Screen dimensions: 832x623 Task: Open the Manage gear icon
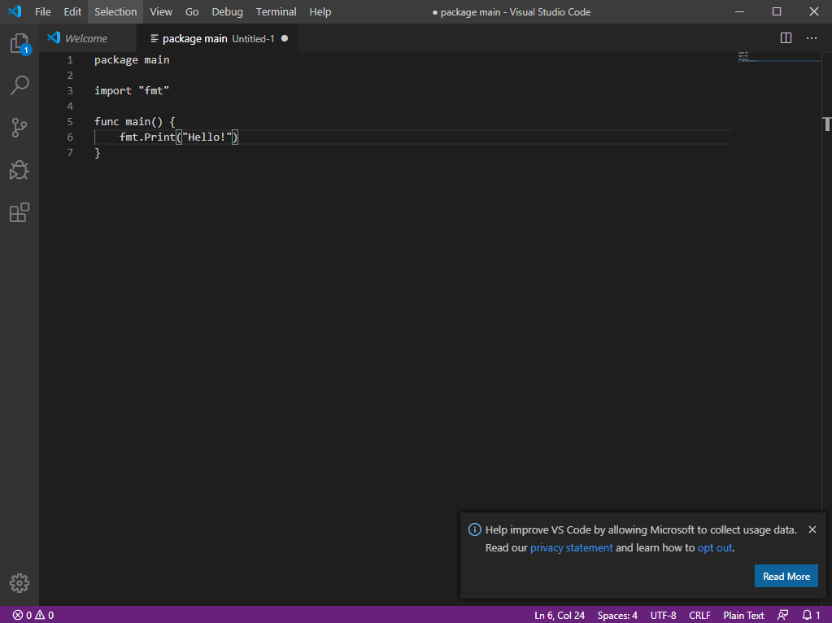pos(20,582)
